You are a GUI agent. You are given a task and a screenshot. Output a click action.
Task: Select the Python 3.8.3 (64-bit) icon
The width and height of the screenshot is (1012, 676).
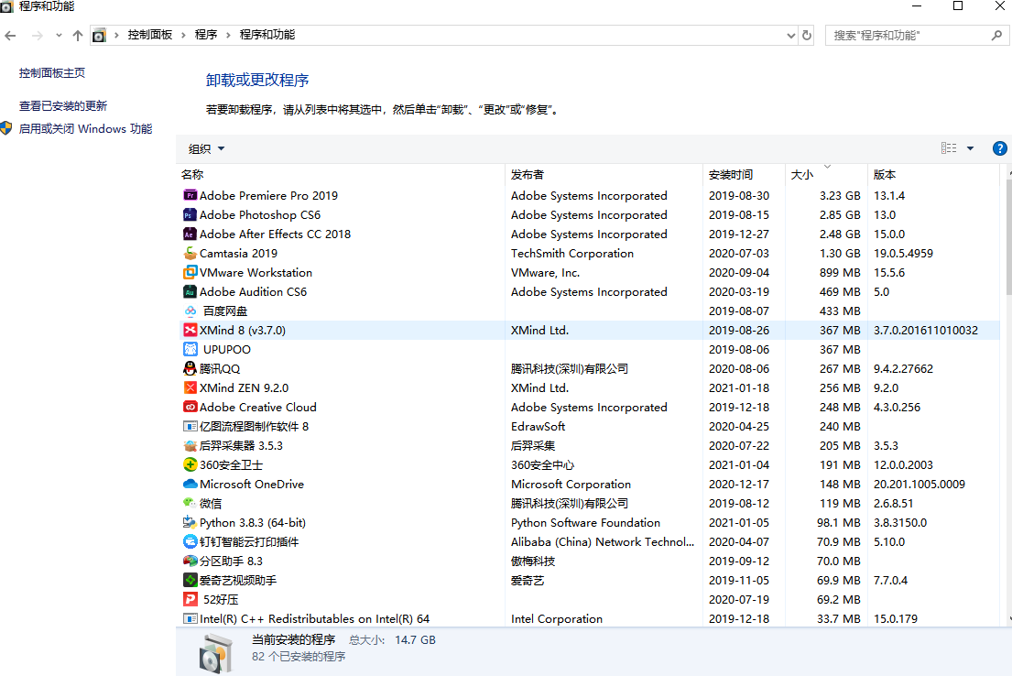click(190, 522)
